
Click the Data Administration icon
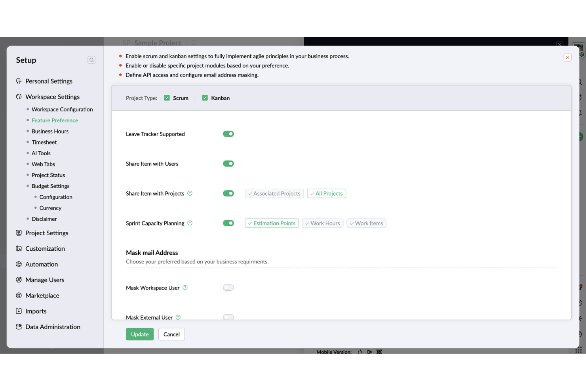coord(19,326)
